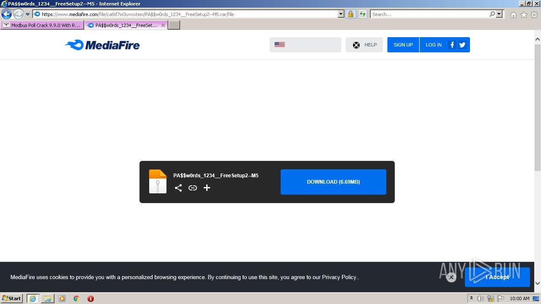Click the browser Search box

429,14
